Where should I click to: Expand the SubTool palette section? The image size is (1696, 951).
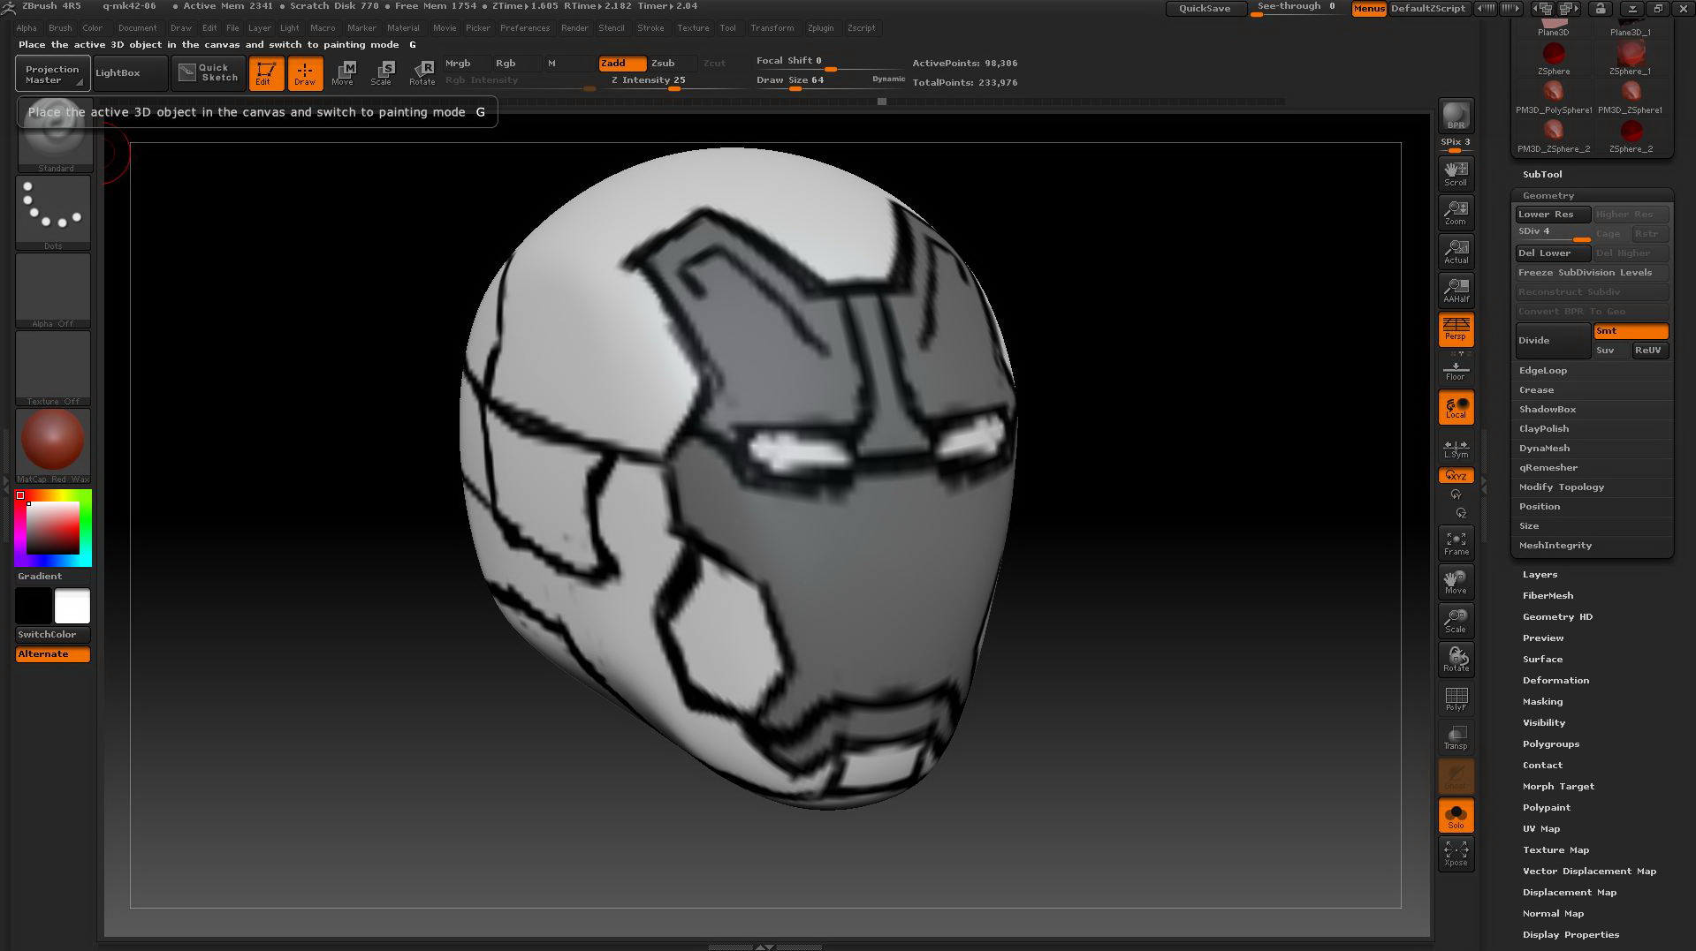pos(1542,175)
